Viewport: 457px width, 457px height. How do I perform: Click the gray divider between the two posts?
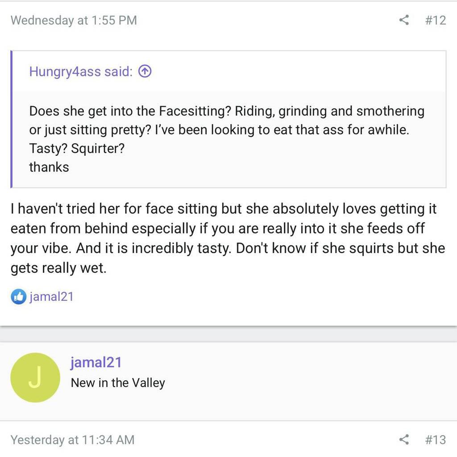pos(228,334)
